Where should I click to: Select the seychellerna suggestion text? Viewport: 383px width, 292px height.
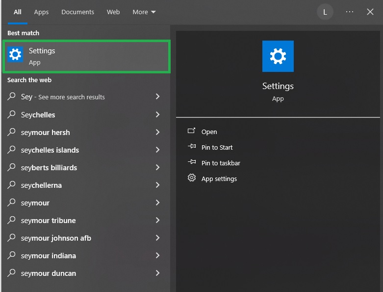pos(41,185)
